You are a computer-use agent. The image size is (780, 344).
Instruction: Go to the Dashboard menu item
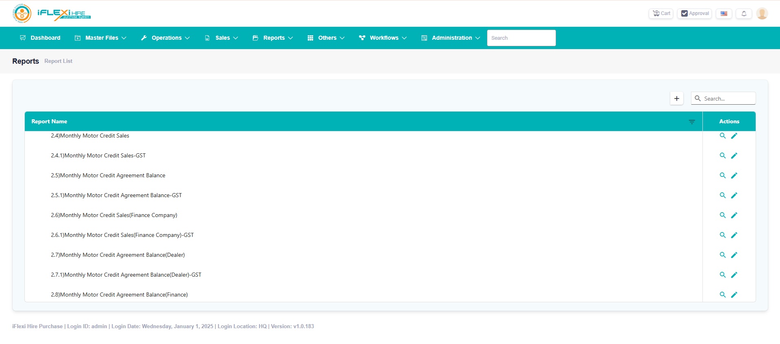[x=40, y=38]
